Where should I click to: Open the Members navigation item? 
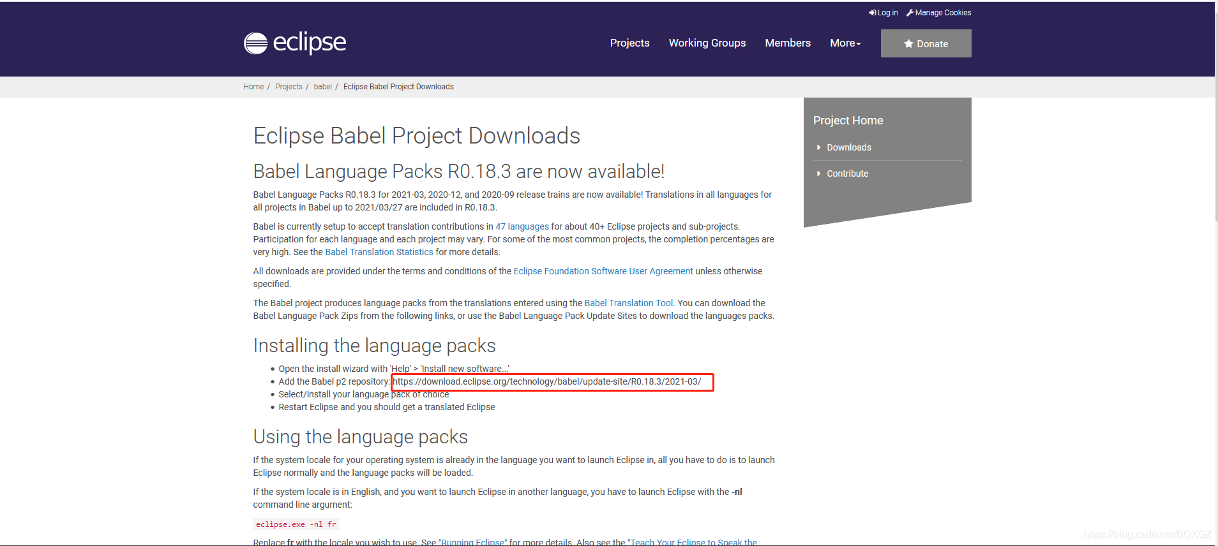click(788, 43)
